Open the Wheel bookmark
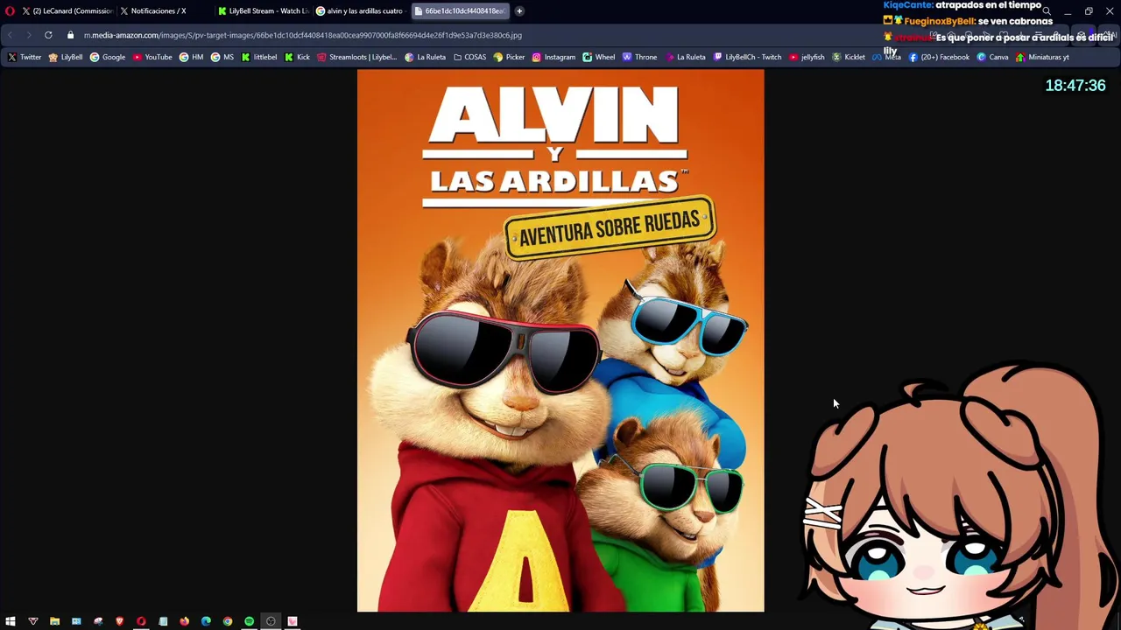This screenshot has height=630, width=1121. pyautogui.click(x=599, y=57)
